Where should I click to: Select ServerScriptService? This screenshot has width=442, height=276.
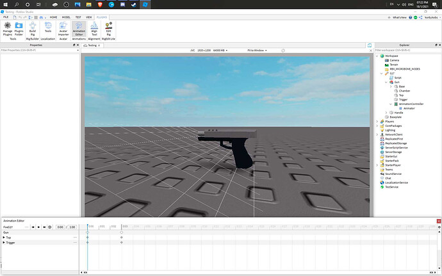coord(397,148)
